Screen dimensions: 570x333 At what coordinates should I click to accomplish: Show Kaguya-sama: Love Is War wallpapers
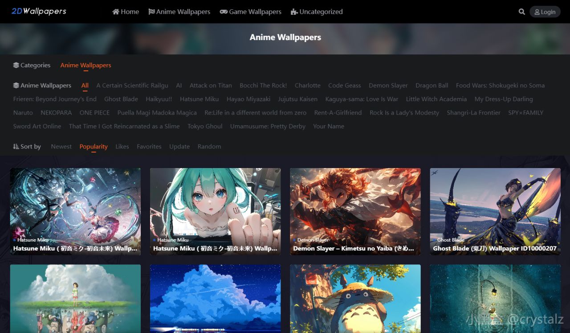click(362, 99)
